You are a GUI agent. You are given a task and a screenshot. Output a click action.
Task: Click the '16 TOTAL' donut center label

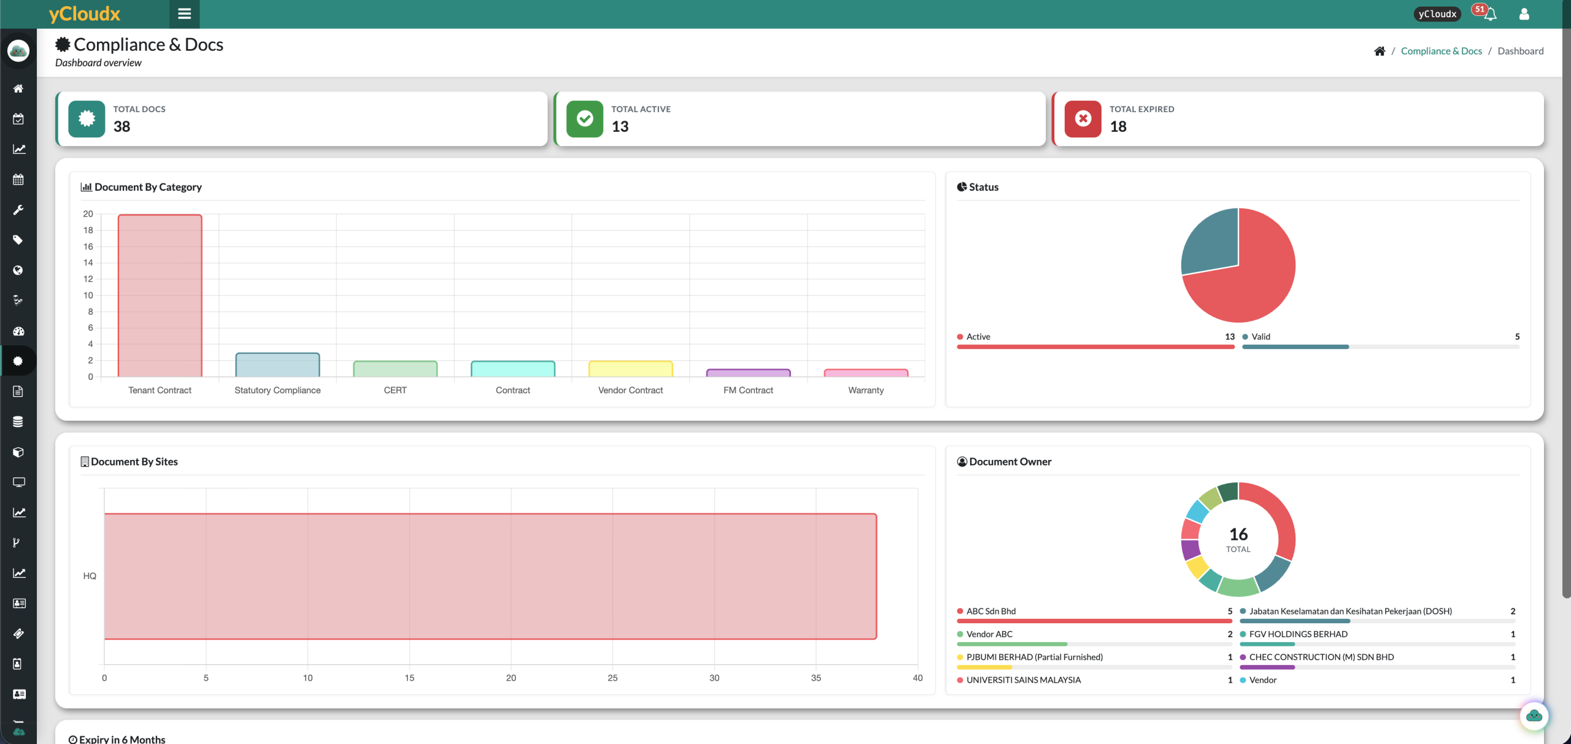(1238, 539)
